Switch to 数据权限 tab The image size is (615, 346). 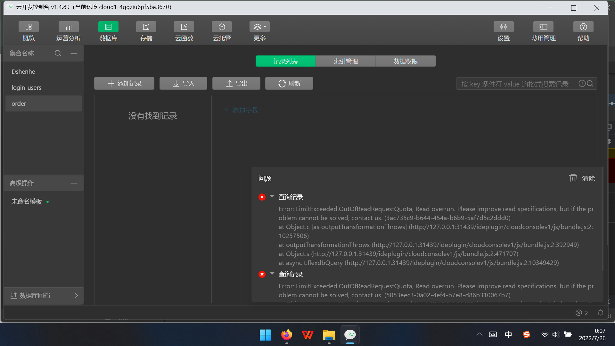pyautogui.click(x=406, y=61)
